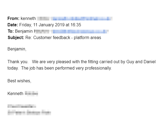Click the "Subject:" header label
Screen dimensions: 163x129
[16, 38]
